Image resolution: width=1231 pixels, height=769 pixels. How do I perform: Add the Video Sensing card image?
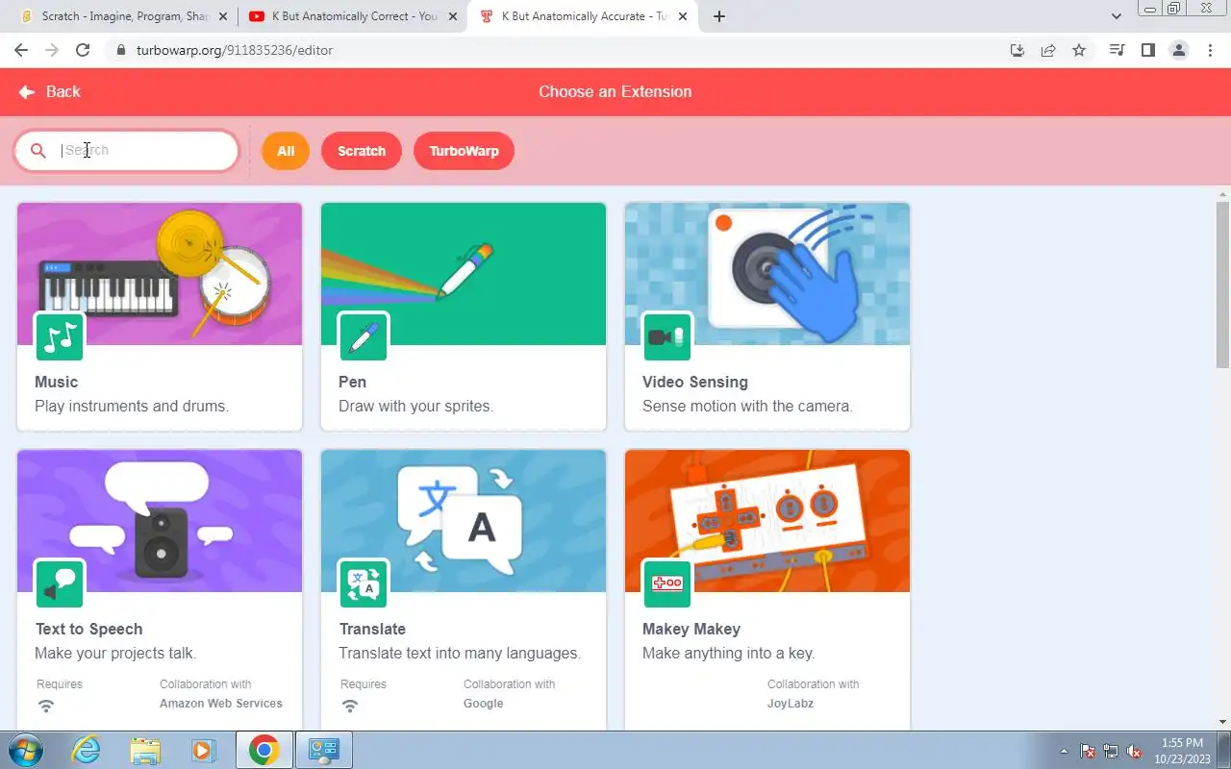(x=767, y=274)
